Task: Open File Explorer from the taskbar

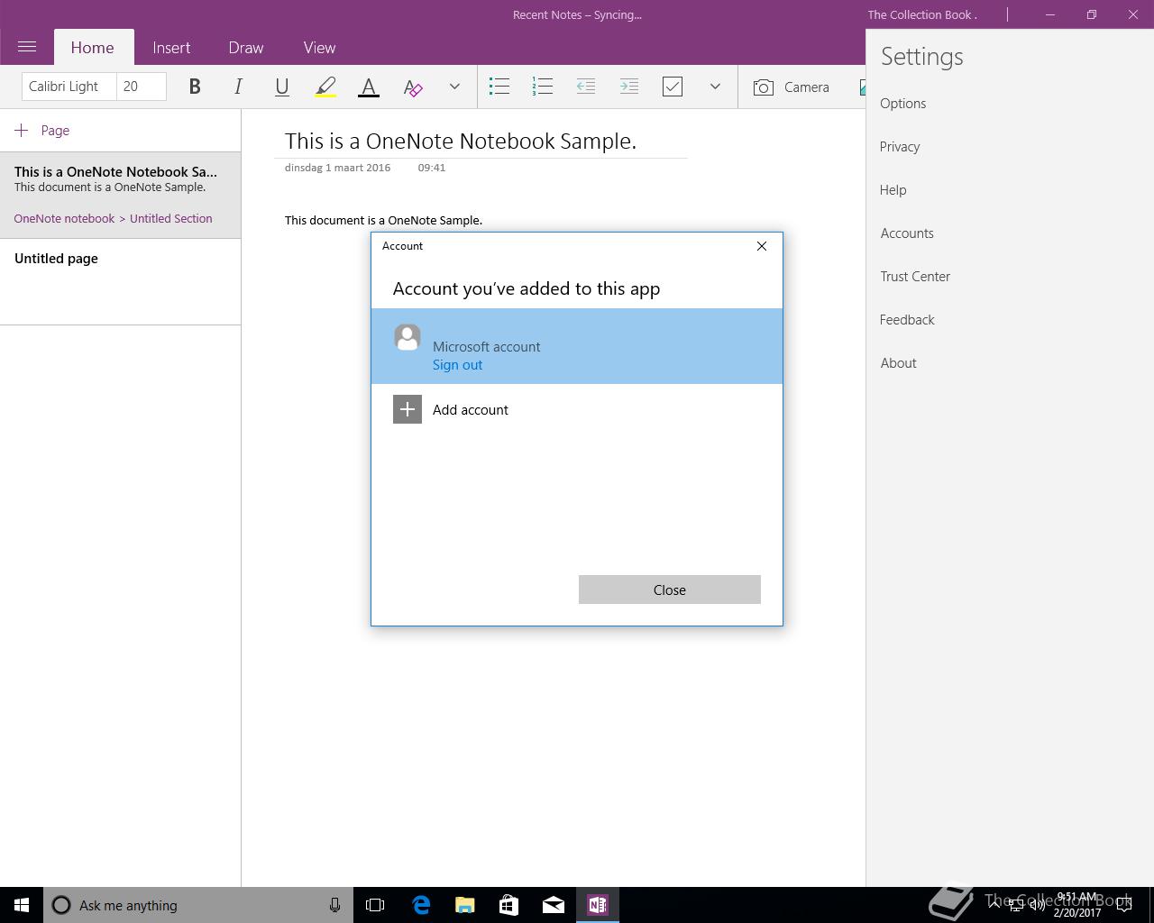Action: [465, 905]
